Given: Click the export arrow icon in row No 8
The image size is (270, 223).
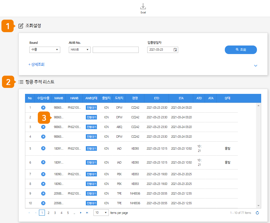Looking at the screenshot, I should (43, 184).
